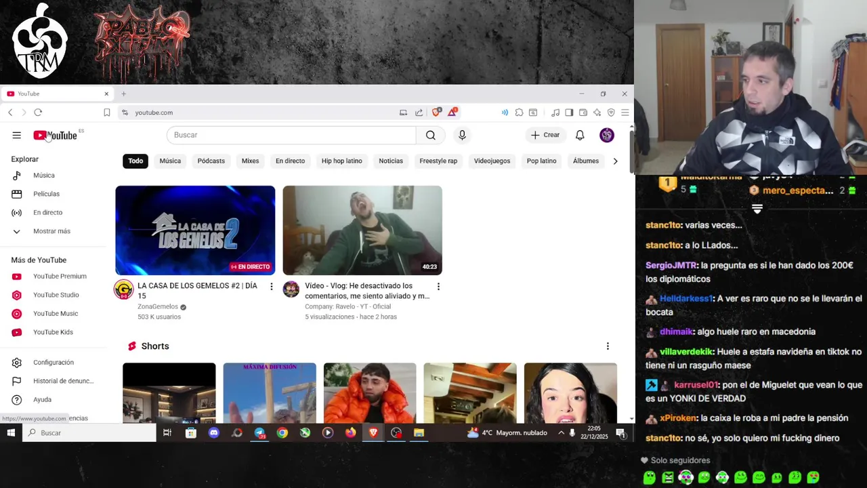Bookmark this page icon
Screen dimensions: 867x488
pyautogui.click(x=106, y=113)
